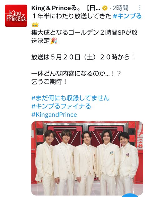Click the medals on the rightmost man's jacket

tap(128, 155)
